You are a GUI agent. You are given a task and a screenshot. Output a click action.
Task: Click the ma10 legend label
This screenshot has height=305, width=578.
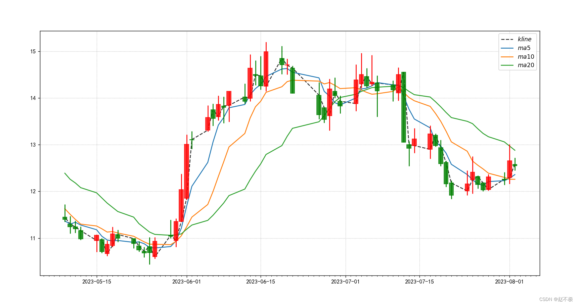pos(526,57)
